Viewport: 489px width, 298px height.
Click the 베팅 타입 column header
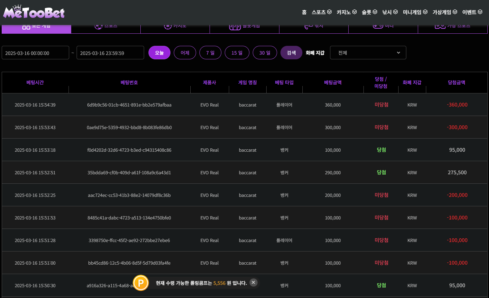[284, 83]
